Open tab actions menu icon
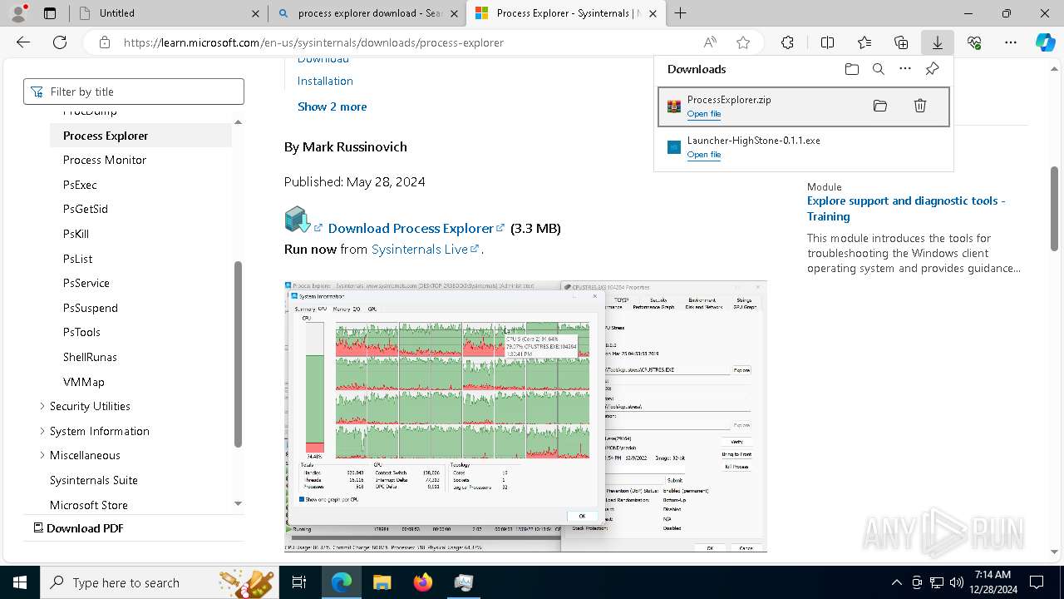 pyautogui.click(x=50, y=13)
